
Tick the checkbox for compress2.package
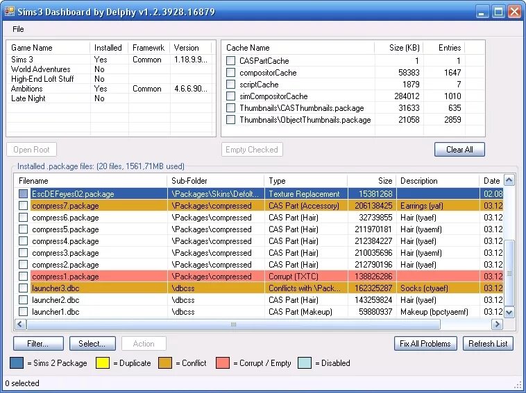(x=23, y=264)
